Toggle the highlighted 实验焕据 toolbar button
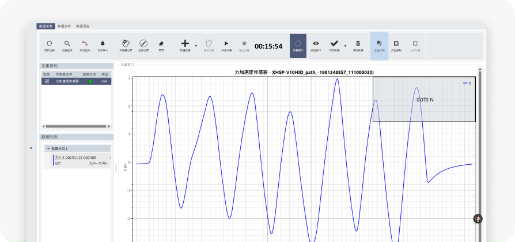515x242 pixels. click(379, 45)
